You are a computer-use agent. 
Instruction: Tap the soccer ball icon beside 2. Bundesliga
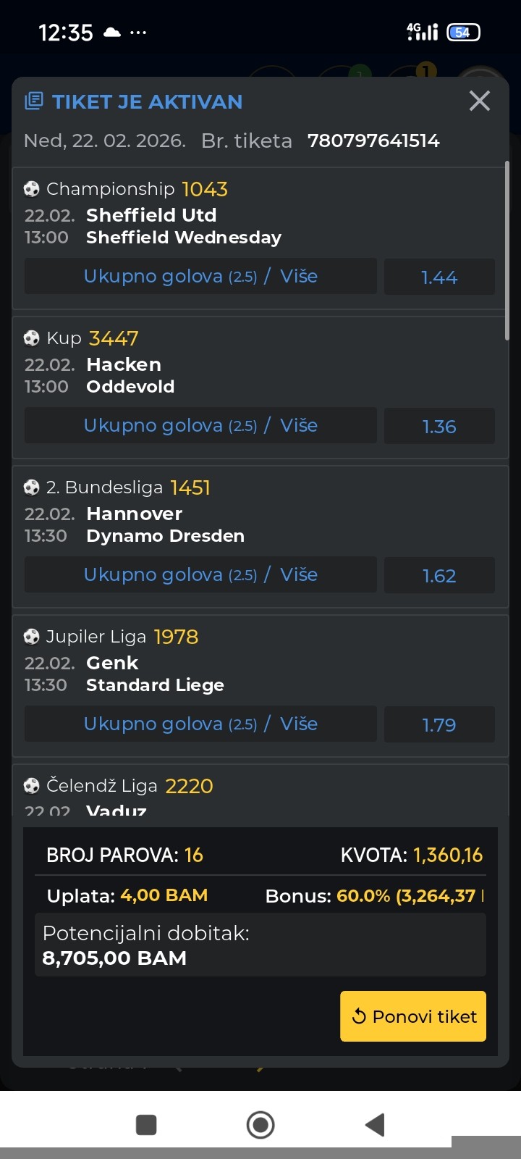coord(32,488)
